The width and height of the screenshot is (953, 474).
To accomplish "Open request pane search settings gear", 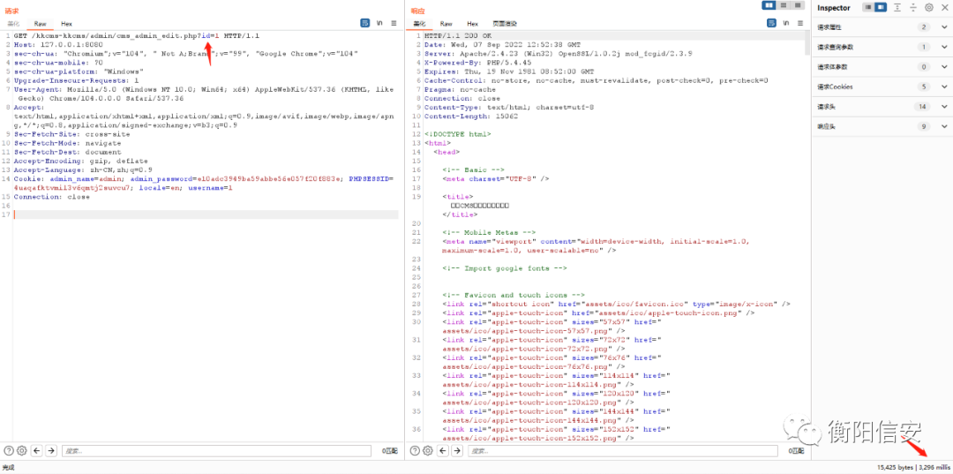I will click(x=22, y=450).
